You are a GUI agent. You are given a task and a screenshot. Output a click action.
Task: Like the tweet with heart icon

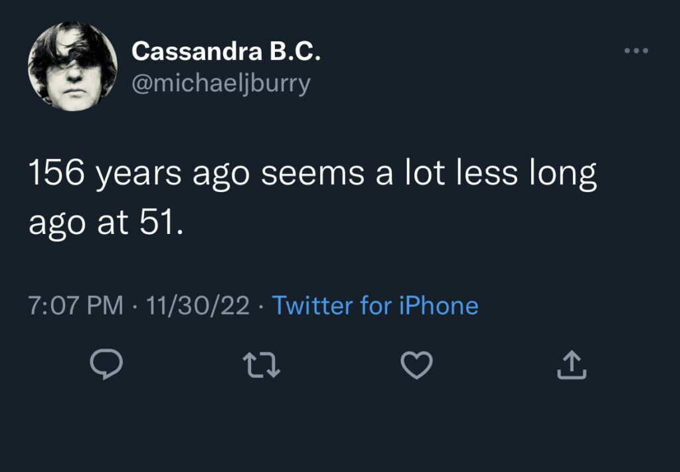[417, 366]
